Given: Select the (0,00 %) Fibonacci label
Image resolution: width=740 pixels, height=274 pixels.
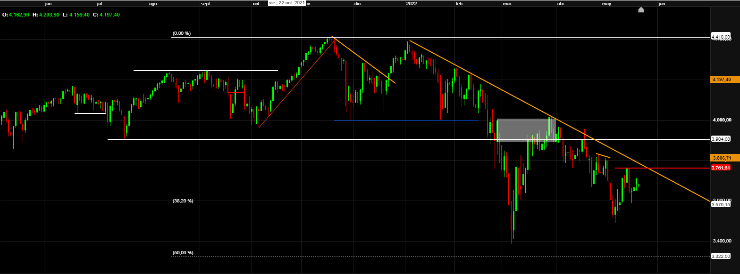Looking at the screenshot, I should click(182, 33).
